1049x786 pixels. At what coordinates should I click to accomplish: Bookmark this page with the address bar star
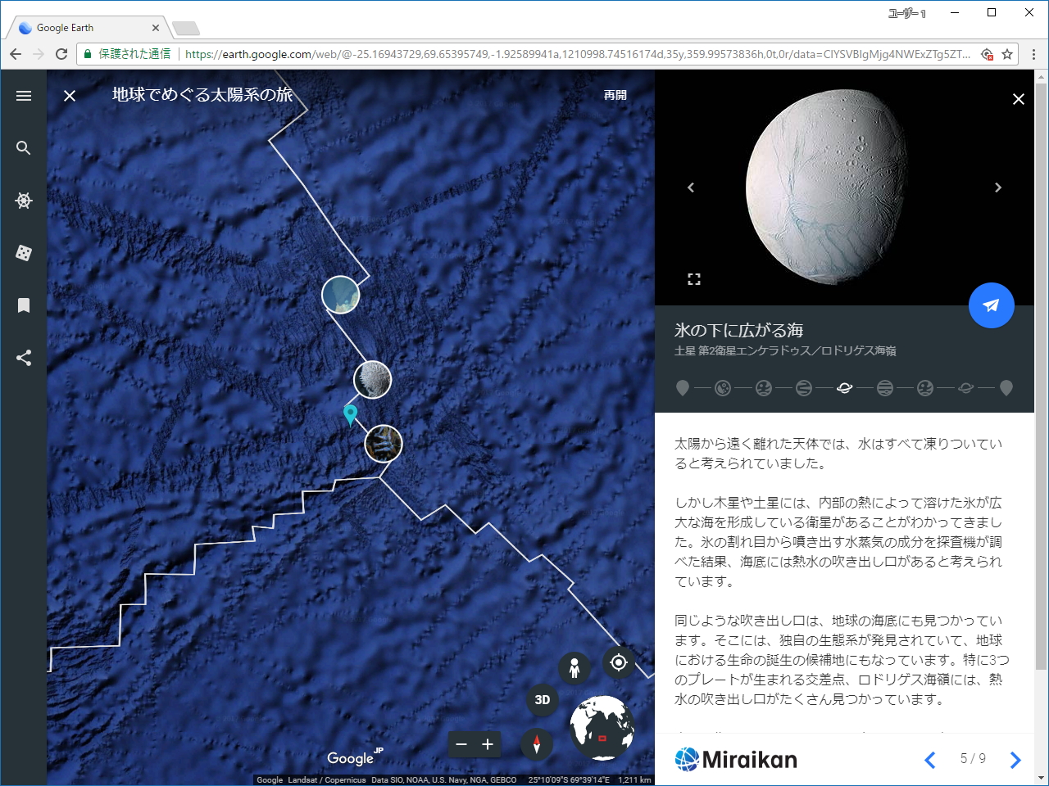1006,54
